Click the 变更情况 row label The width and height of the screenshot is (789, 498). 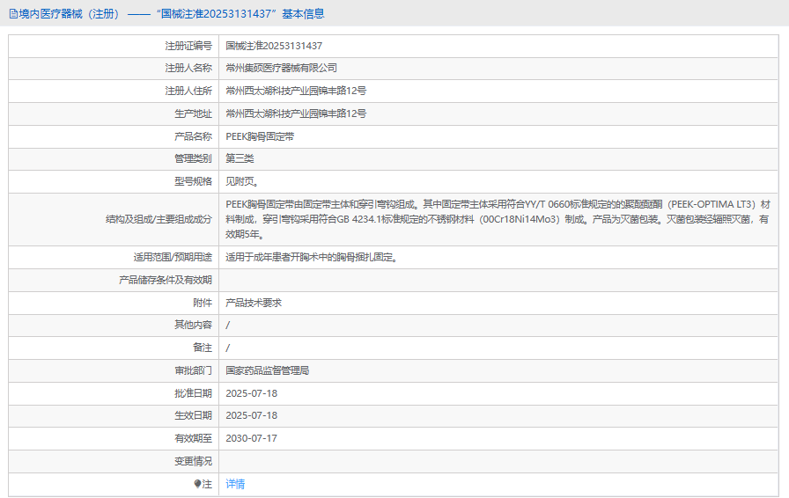pyautogui.click(x=193, y=461)
